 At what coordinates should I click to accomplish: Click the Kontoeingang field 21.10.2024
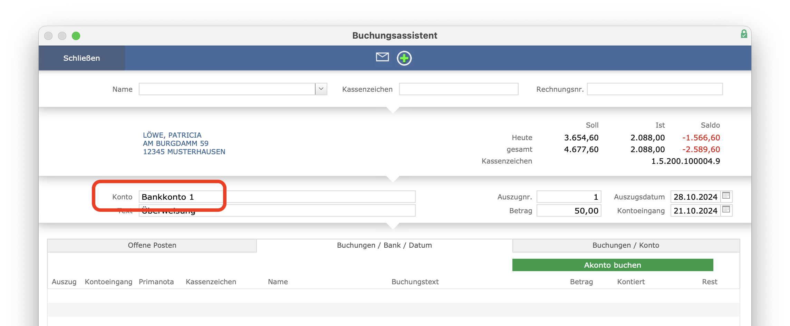tap(695, 210)
